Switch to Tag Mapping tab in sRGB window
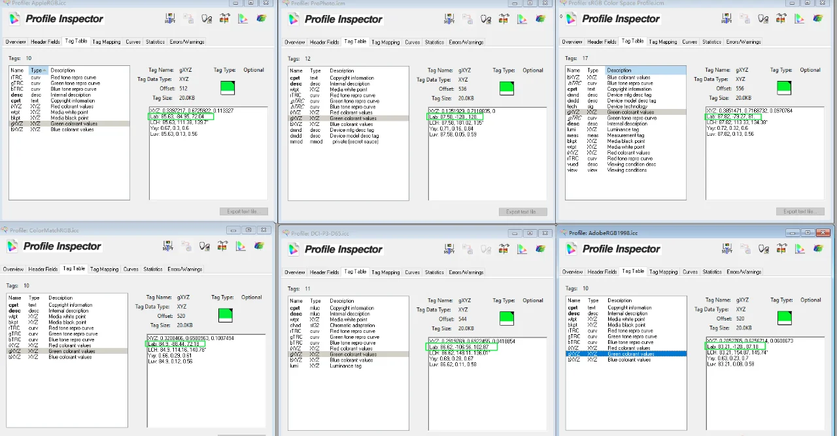 663,42
